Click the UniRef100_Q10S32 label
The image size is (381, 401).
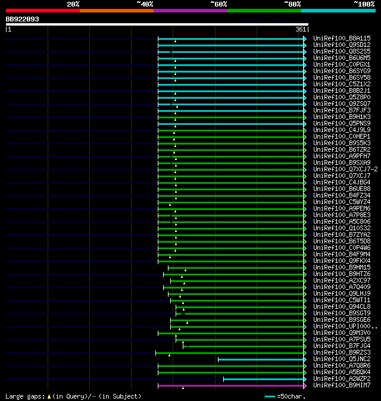click(x=342, y=228)
